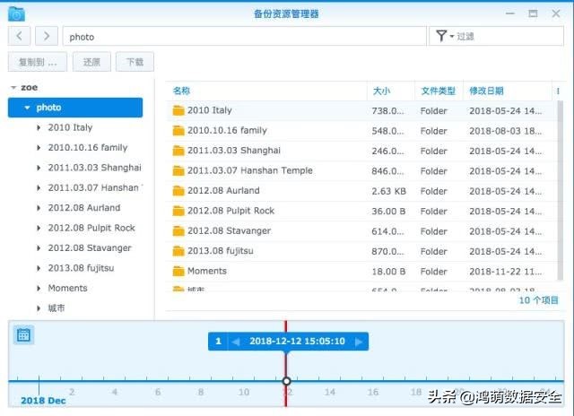This screenshot has width=574, height=416.
Task: Expand 2012.08 Pulpit Rock in the tree
Action: 39,229
